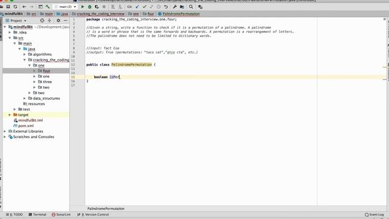389x219 pixels.
Task: Open settings with the wrench icon
Action: tap(175, 7)
